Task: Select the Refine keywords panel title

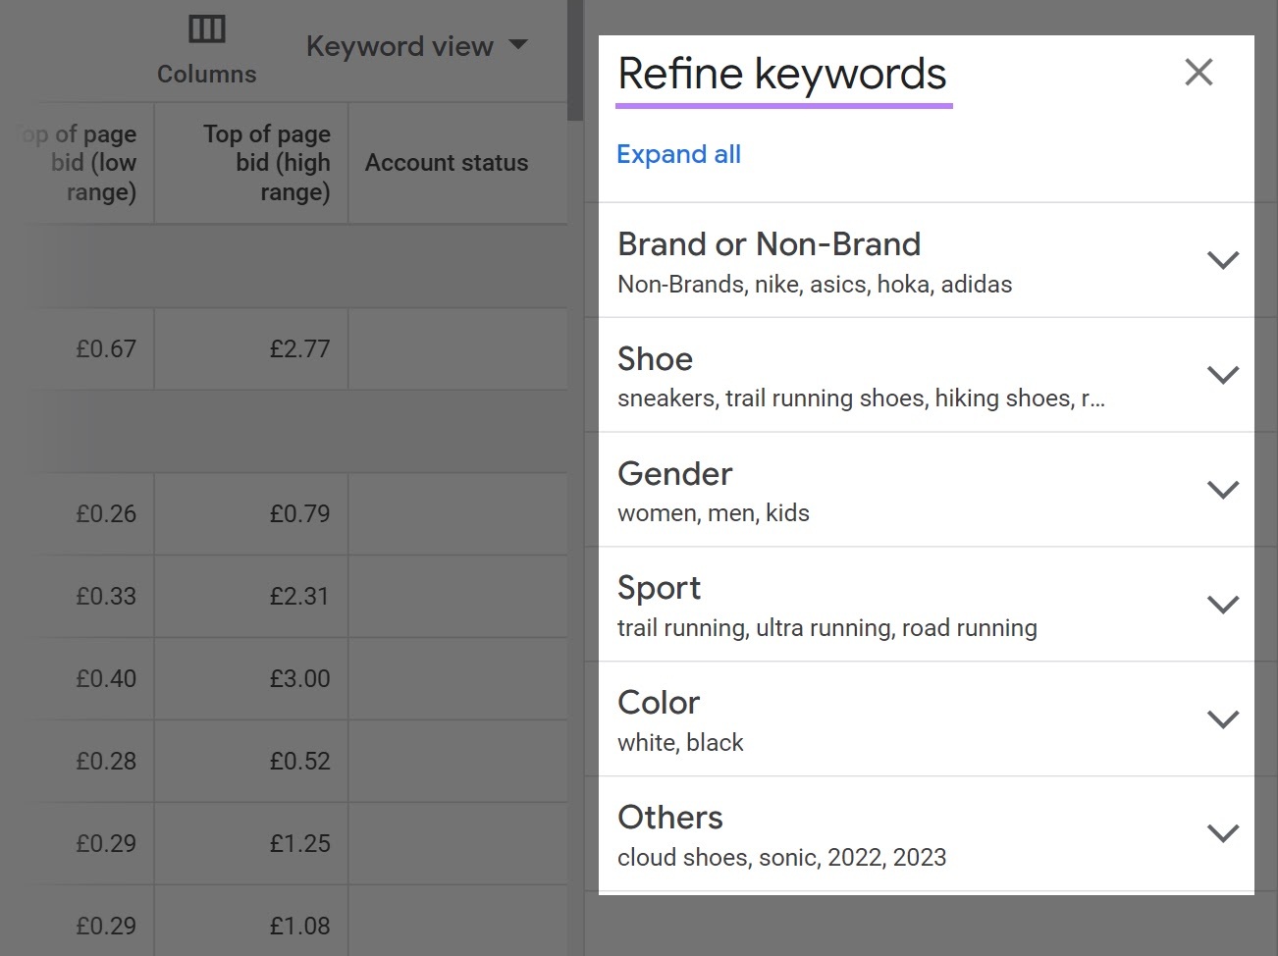Action: click(x=782, y=74)
